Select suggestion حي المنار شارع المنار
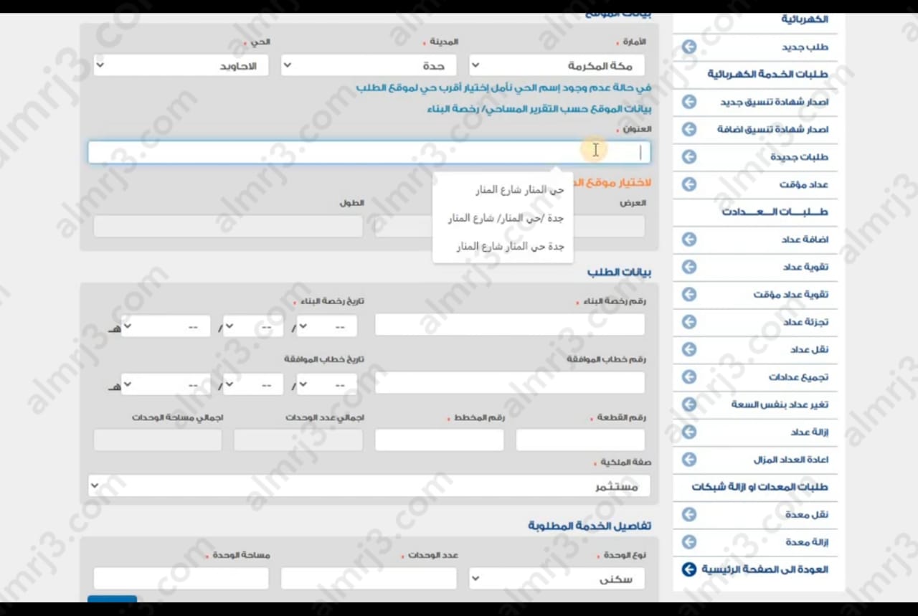 click(519, 190)
